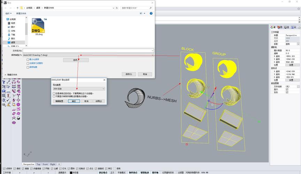Expand the 投影 透视 dropdown
Screen dimensions: 301x174
(298, 44)
